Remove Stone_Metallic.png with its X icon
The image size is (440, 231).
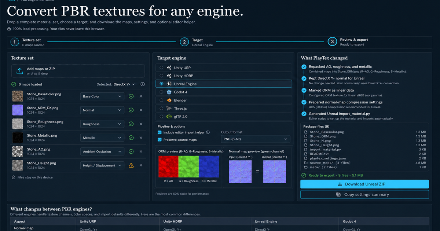tap(141, 138)
